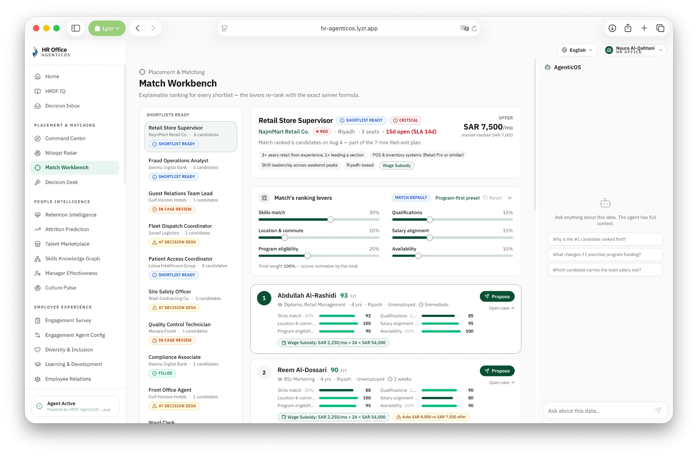Reset the ranking levers
Screen dimensions: 698x456
coord(492,198)
